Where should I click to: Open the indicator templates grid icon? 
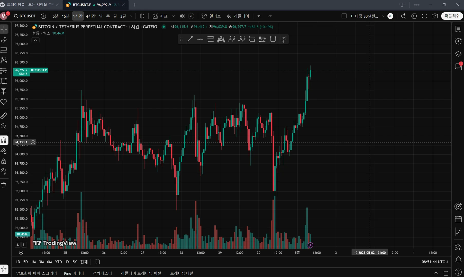[x=182, y=16]
